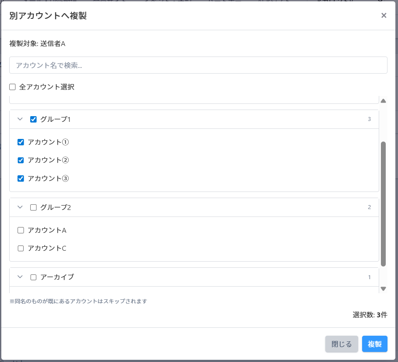This screenshot has width=398, height=362.
Task: Untick the アカウント③ checkbox
Action: coord(21,178)
